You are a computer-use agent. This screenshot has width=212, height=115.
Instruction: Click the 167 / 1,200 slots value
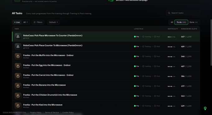(x=186, y=37)
